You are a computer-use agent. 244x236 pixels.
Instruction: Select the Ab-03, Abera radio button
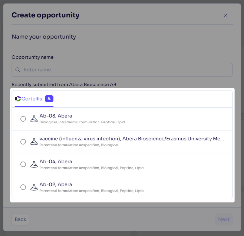pos(23,119)
